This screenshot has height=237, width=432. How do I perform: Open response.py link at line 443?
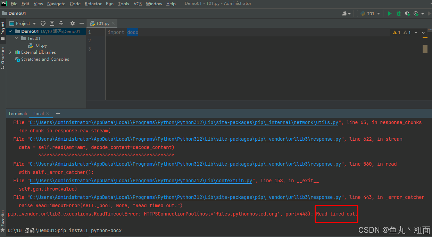185,197
